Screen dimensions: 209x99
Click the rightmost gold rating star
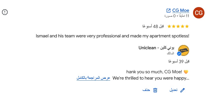187,26
